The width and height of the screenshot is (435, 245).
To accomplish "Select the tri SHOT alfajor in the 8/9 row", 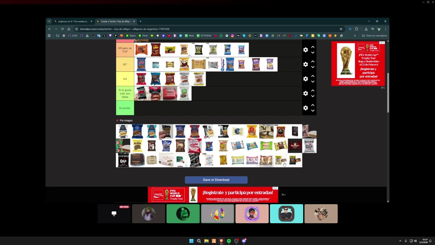I will click(x=156, y=50).
